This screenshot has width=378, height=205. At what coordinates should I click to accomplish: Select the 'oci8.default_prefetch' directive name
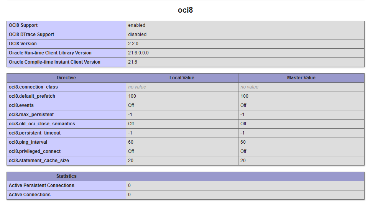32,96
